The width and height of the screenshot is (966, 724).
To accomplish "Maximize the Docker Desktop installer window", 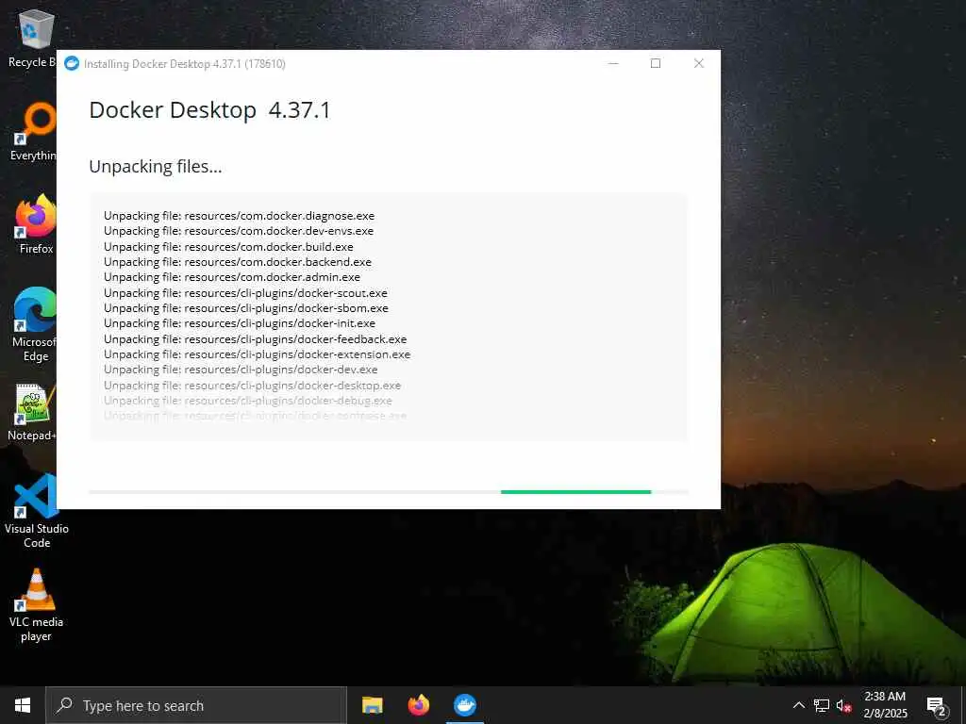I will (x=656, y=63).
